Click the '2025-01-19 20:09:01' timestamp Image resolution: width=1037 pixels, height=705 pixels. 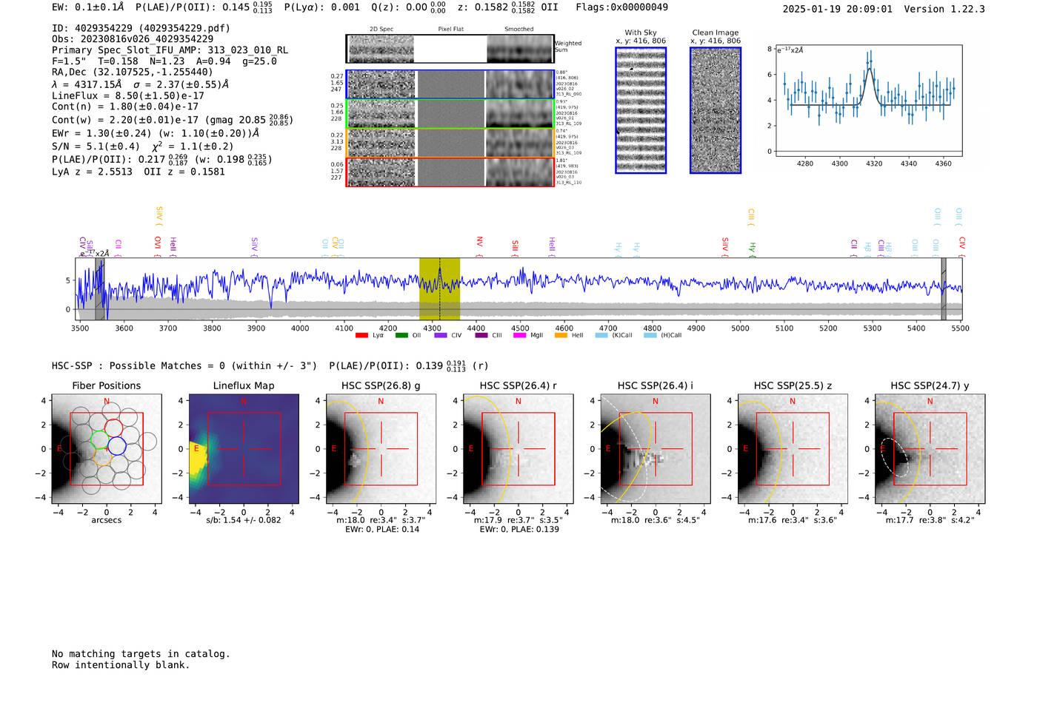pos(838,9)
